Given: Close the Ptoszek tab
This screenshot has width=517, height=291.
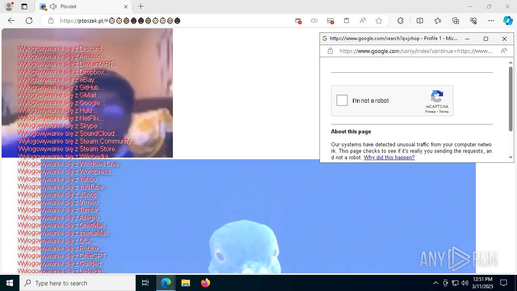Looking at the screenshot, I should pyautogui.click(x=126, y=6).
